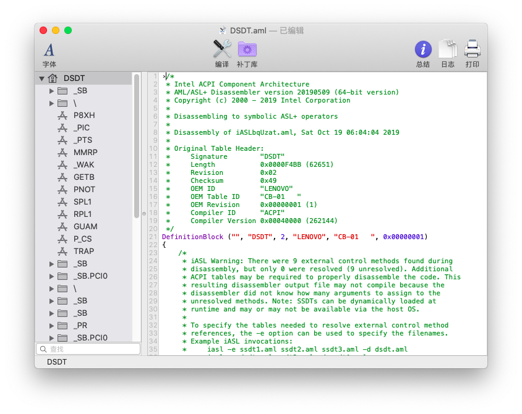Viewport: 522px width, 414px height.
Task: Select the _WAK method in sidebar
Action: pyautogui.click(x=83, y=165)
